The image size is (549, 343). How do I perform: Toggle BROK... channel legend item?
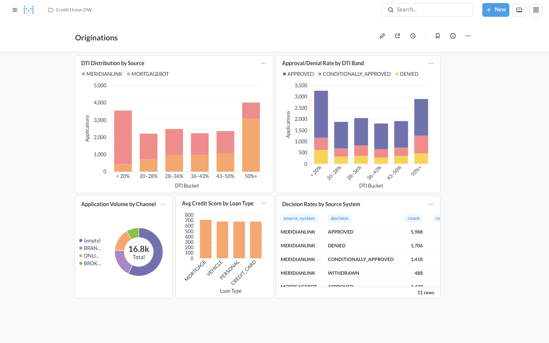pyautogui.click(x=90, y=263)
